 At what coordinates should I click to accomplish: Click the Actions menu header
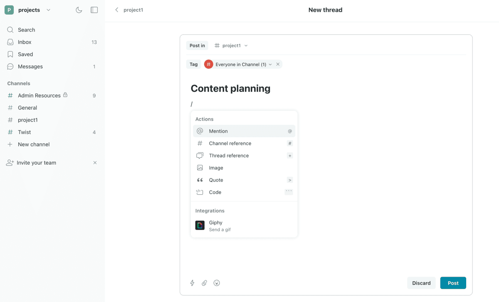coord(204,119)
